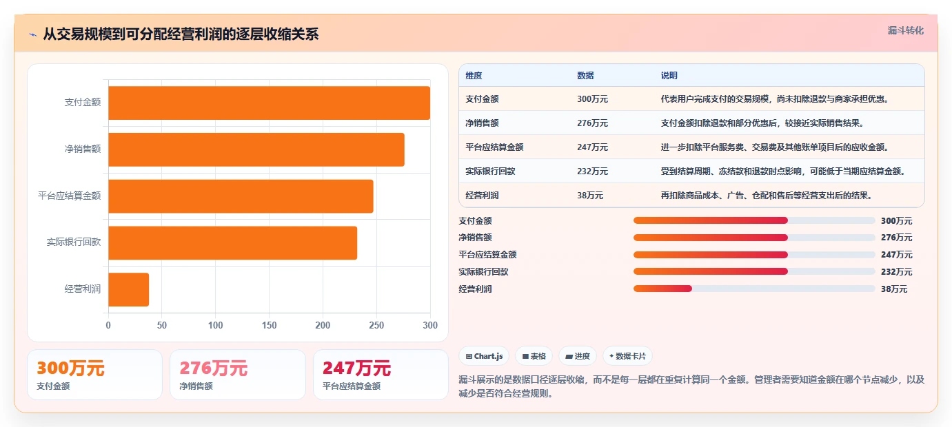Click the 净销售额 bar in chart

coord(256,149)
